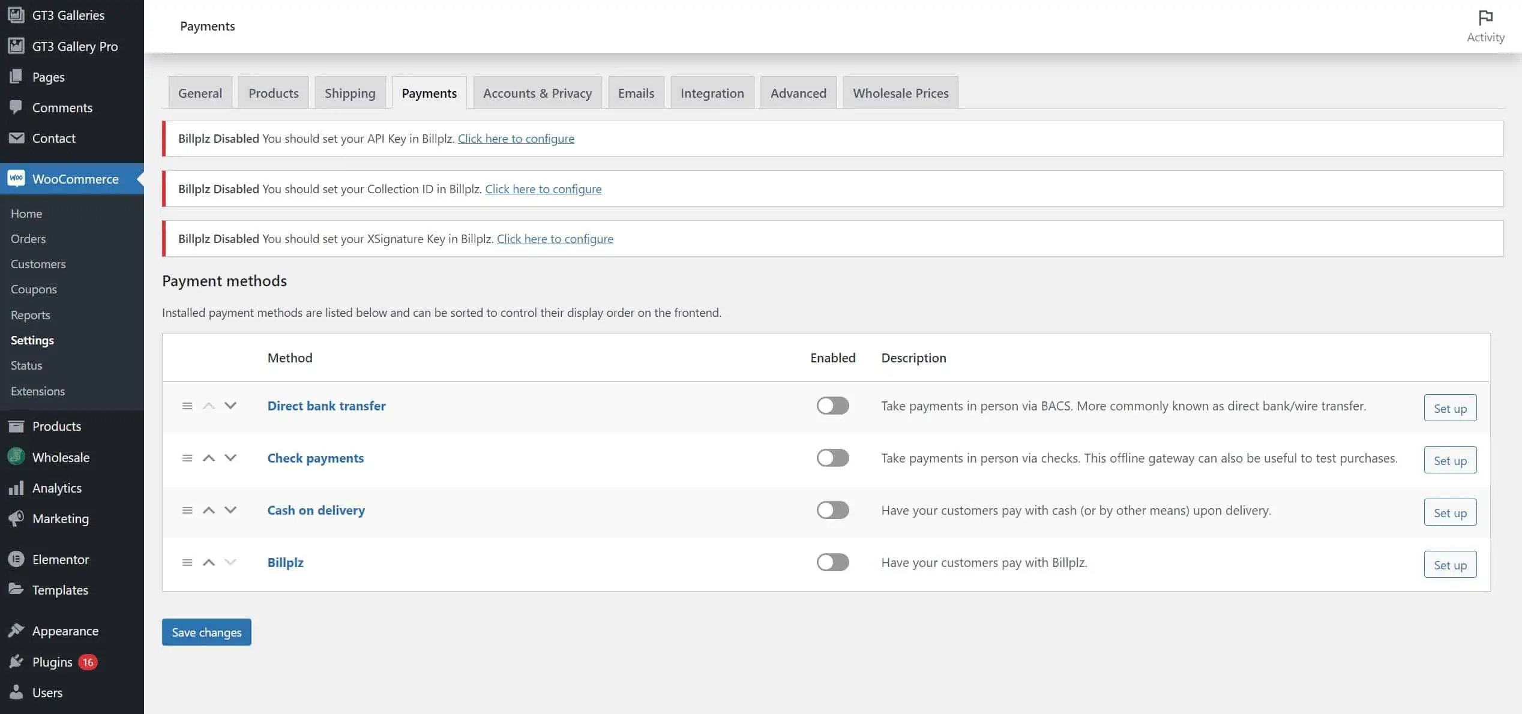Select the Payments tab
Viewport: 1522px width, 714px height.
point(429,93)
